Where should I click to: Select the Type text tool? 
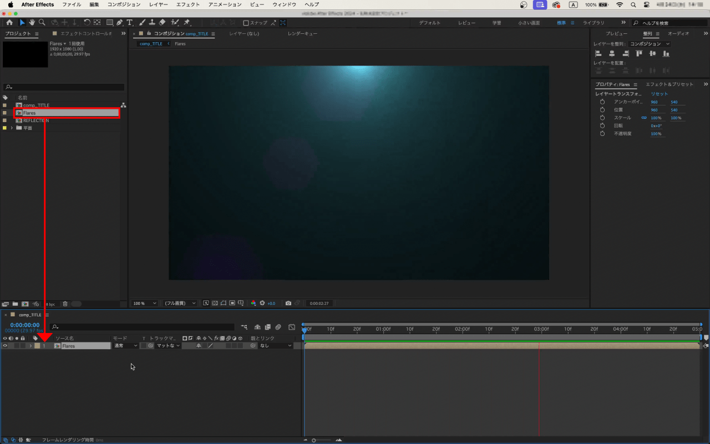click(x=129, y=23)
